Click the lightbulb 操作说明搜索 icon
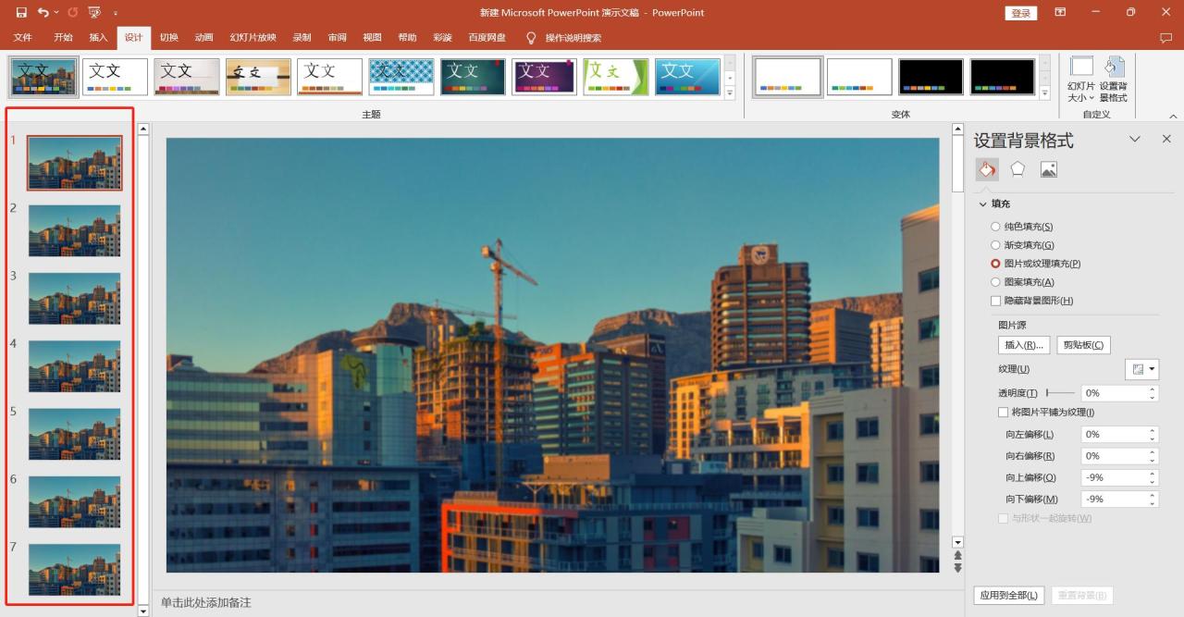Image resolution: width=1184 pixels, height=617 pixels. click(531, 38)
